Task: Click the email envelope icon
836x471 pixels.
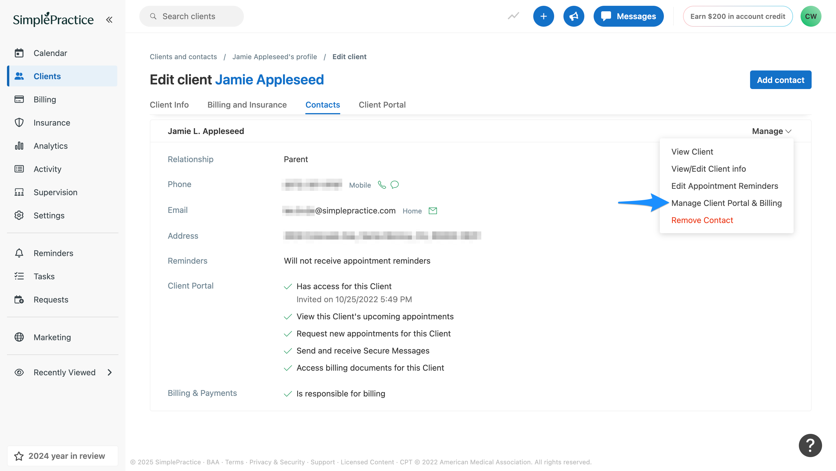Action: tap(433, 211)
